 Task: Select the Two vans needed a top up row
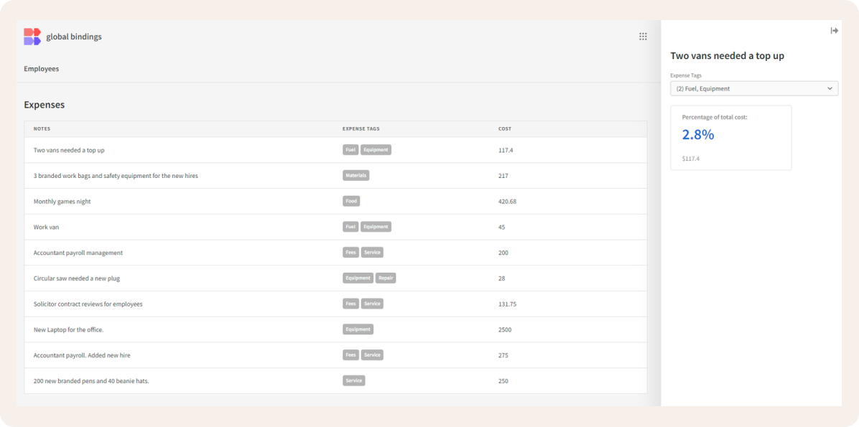click(69, 149)
